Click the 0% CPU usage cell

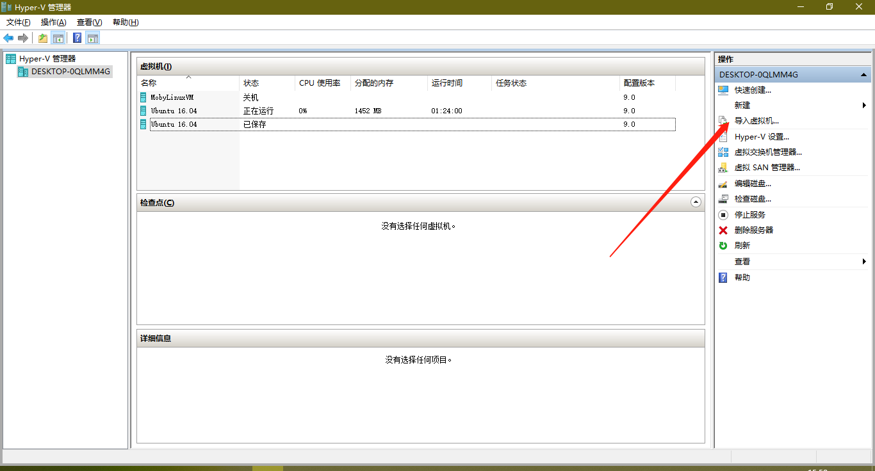303,111
